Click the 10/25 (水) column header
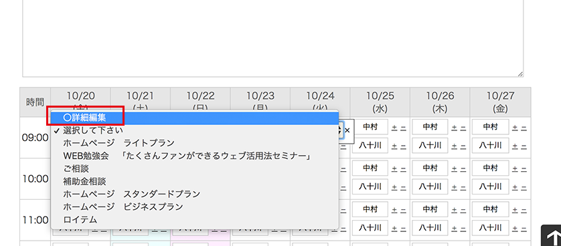The image size is (561, 246). tap(380, 102)
